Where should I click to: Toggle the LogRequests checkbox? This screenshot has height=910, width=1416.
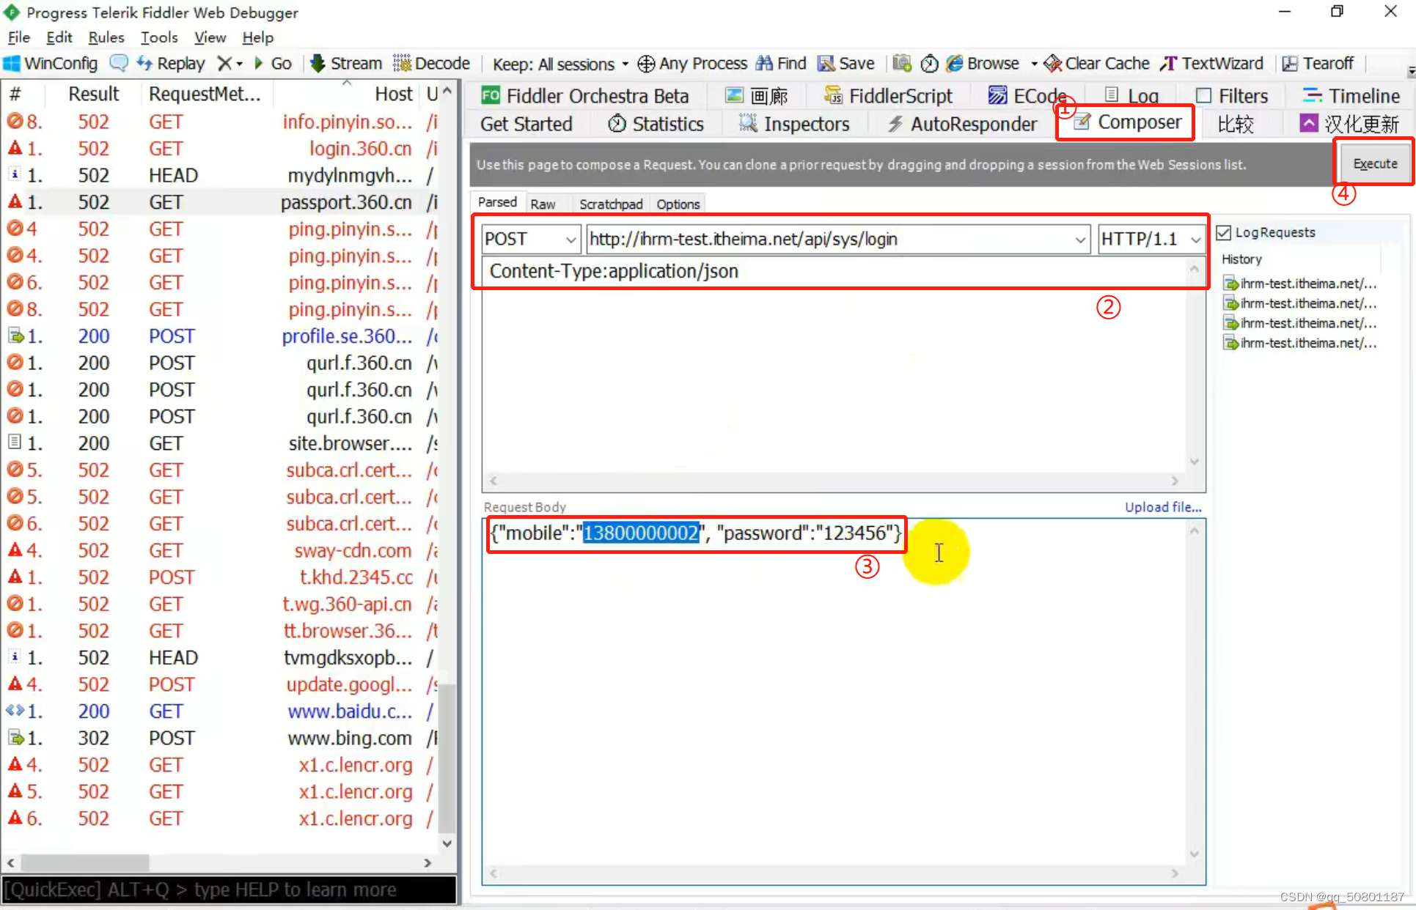pyautogui.click(x=1224, y=232)
